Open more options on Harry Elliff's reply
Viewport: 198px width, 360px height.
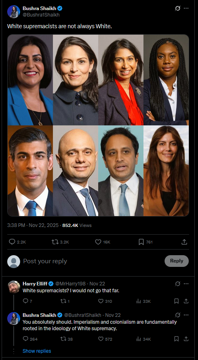click(x=186, y=284)
